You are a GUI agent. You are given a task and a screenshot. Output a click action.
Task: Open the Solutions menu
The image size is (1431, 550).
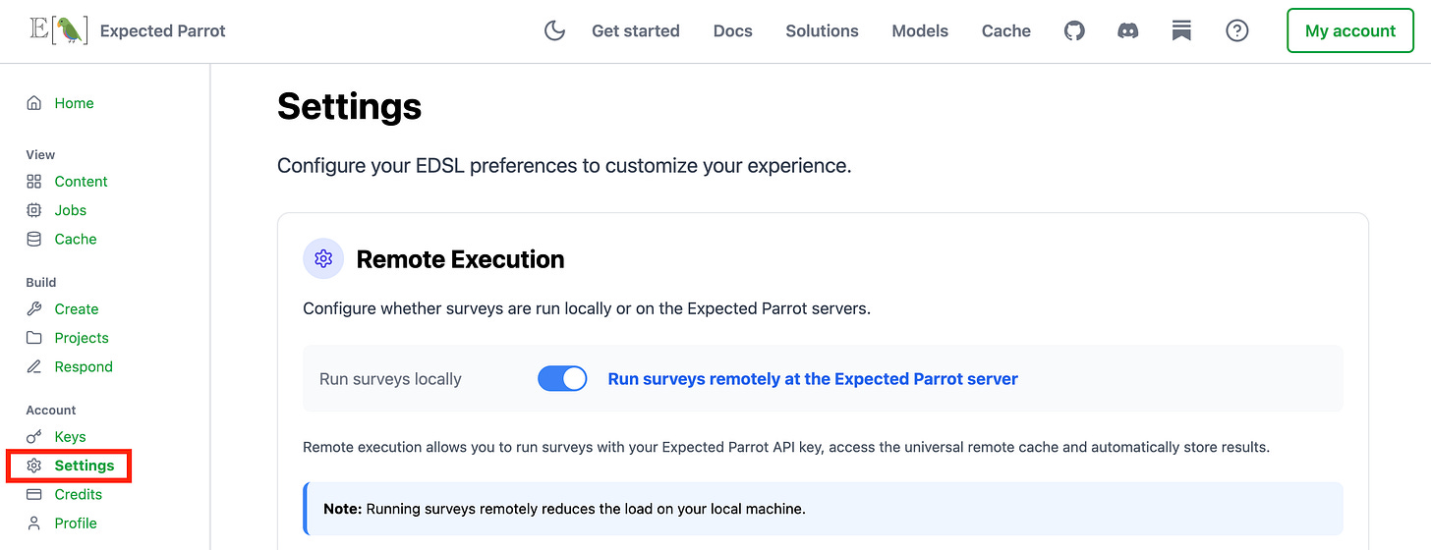[823, 30]
